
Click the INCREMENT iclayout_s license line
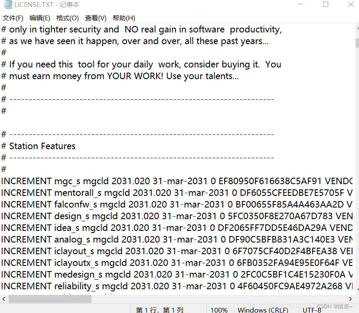point(176,251)
